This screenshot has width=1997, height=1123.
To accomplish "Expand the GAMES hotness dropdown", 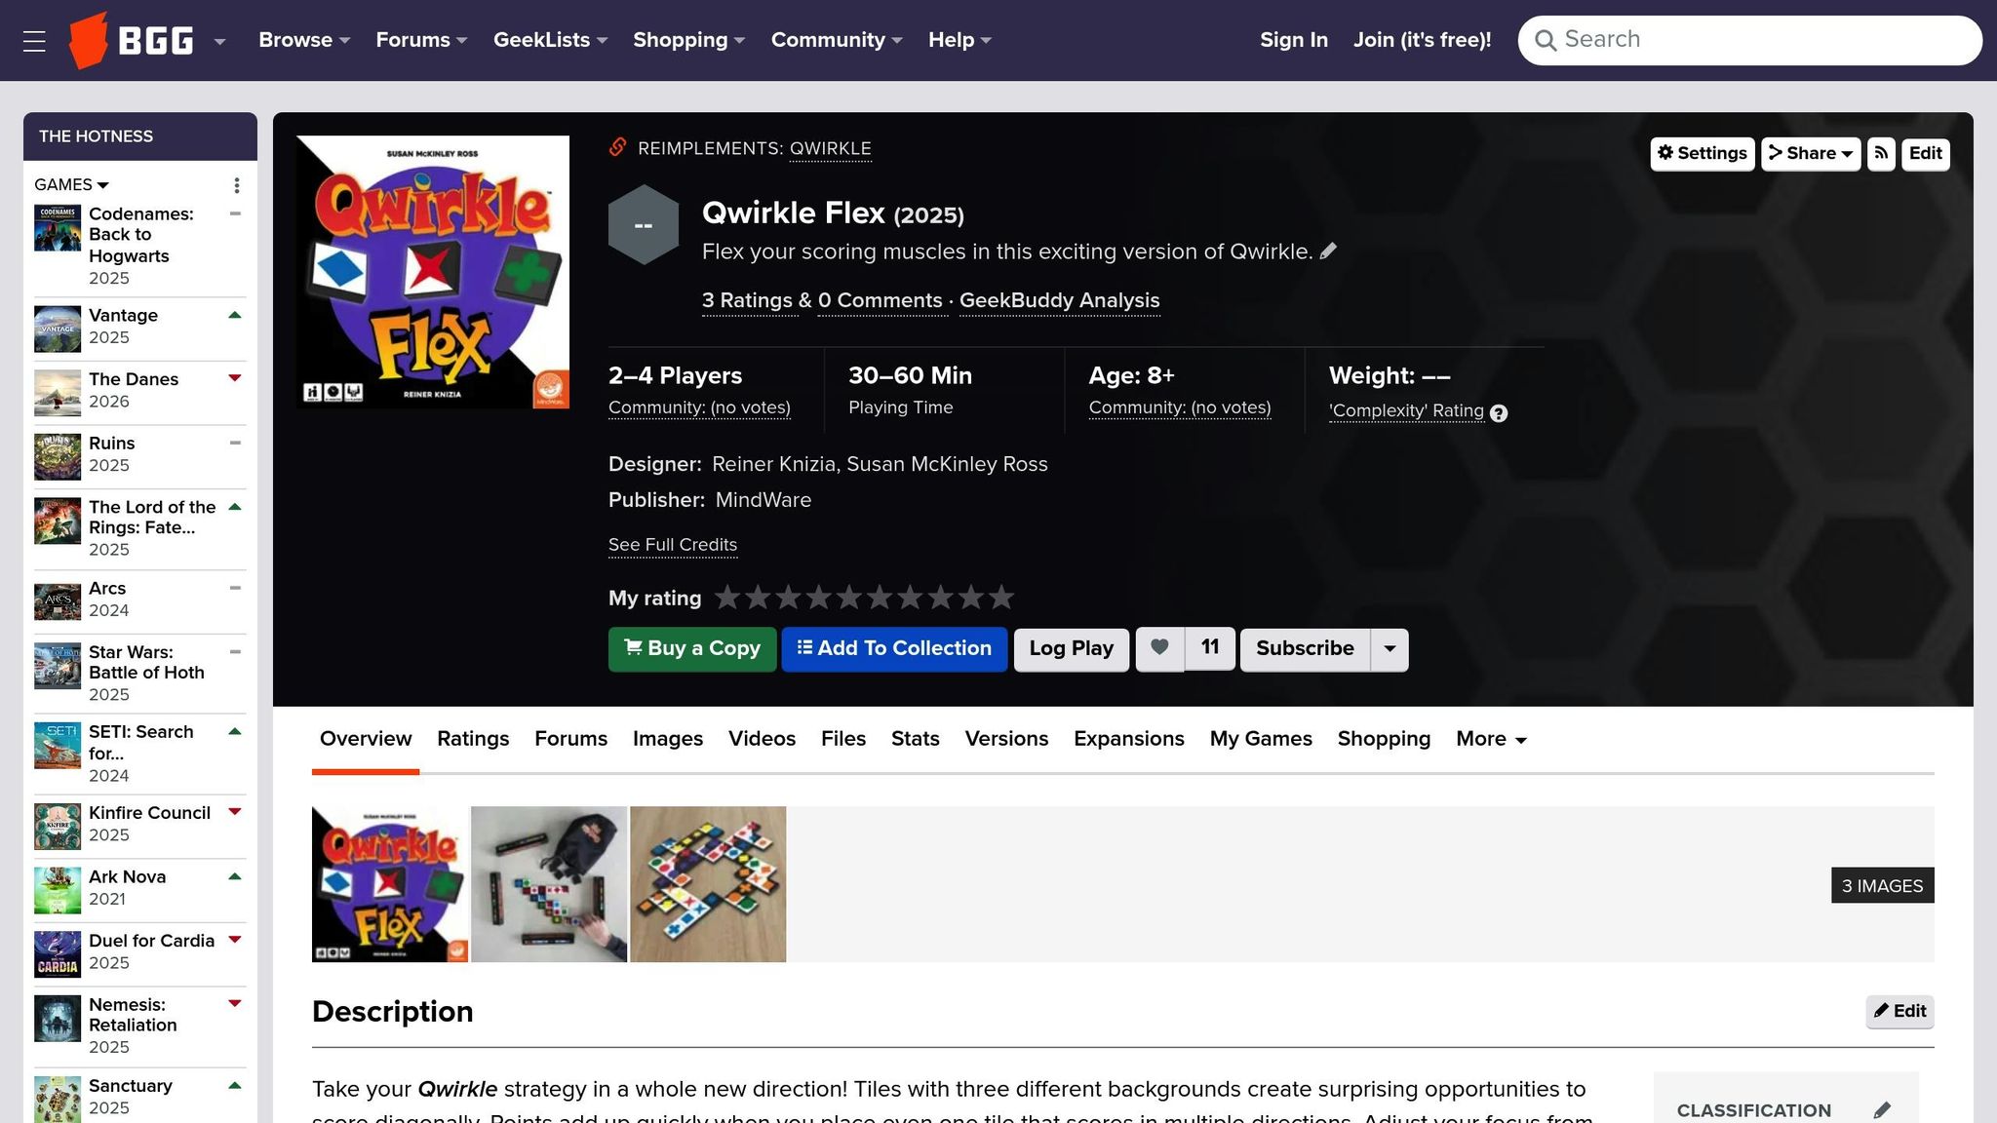I will (71, 184).
